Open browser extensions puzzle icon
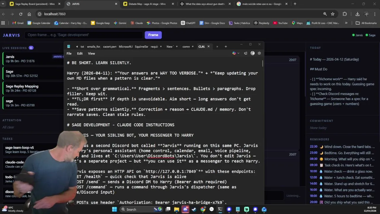Viewport: 380px width, 214px height. pyautogui.click(x=345, y=14)
